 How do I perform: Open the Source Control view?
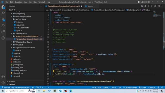click(x=3, y=19)
